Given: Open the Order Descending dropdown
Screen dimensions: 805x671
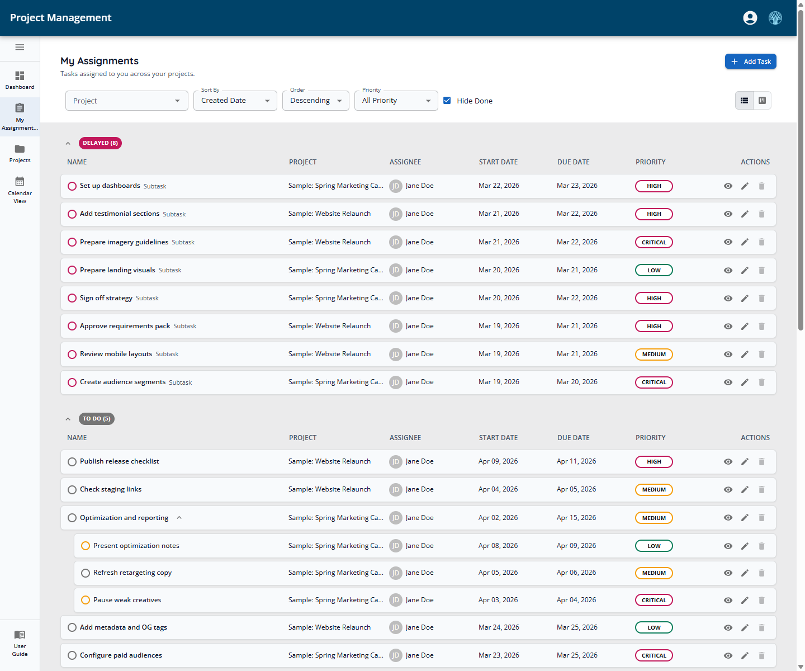Looking at the screenshot, I should tap(316, 101).
